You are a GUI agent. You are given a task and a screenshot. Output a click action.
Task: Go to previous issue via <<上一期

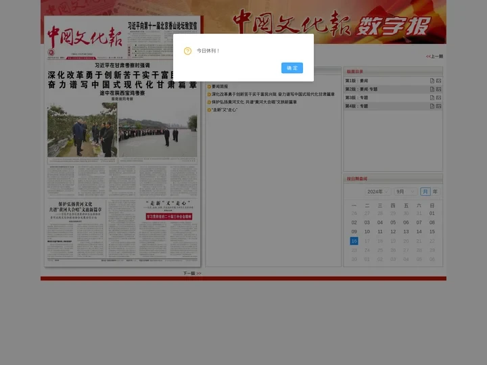(434, 56)
